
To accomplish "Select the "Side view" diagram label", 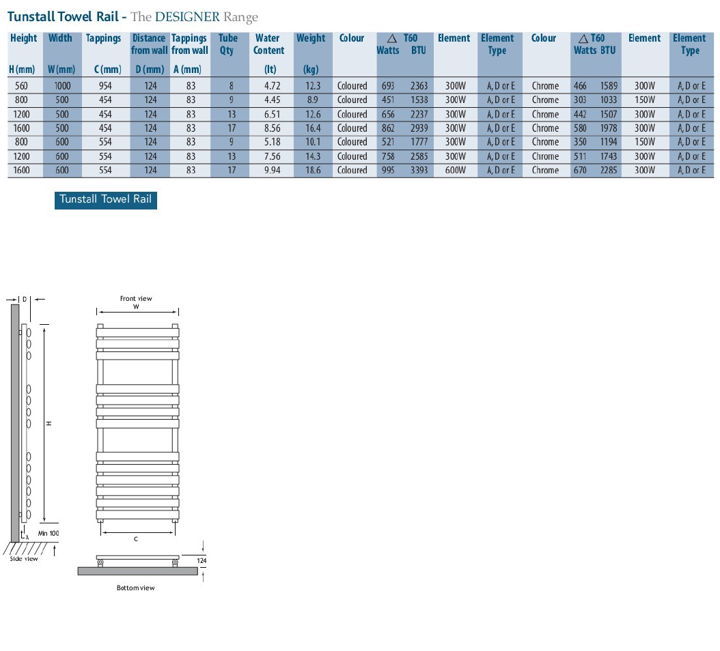I will (24, 559).
